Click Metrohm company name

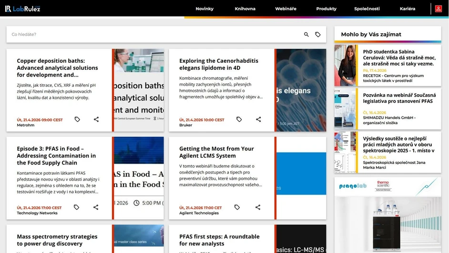click(x=25, y=125)
